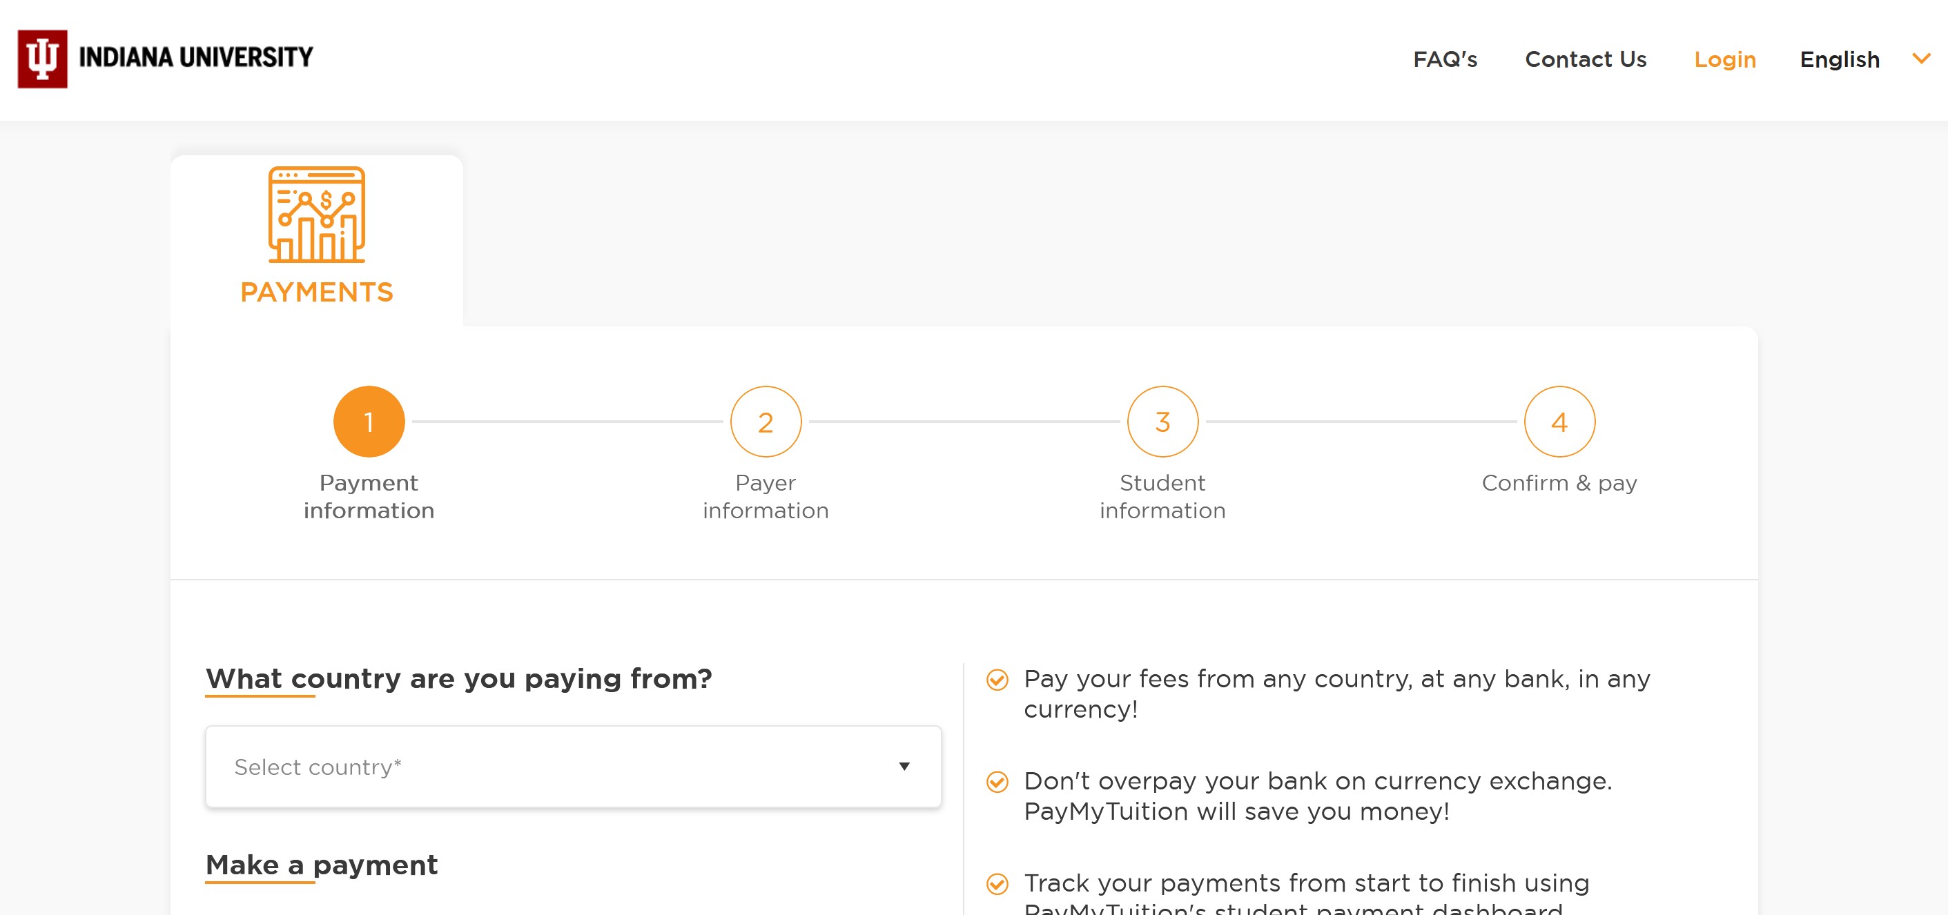Click checkmark icon beside 'Track your payments'
The height and width of the screenshot is (915, 1948).
tap(997, 883)
